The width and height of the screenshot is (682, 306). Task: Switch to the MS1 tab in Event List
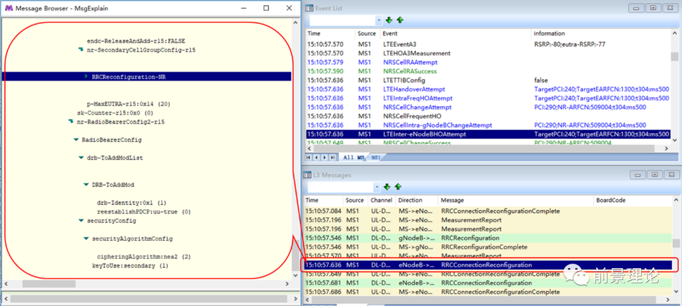pos(375,157)
